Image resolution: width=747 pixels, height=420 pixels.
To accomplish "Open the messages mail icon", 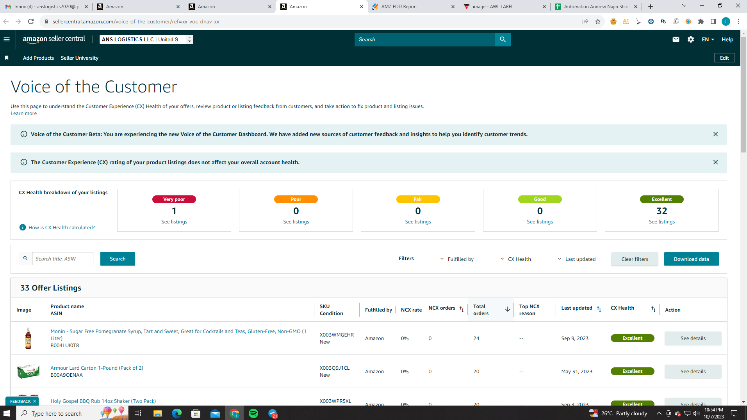I will pos(676,39).
